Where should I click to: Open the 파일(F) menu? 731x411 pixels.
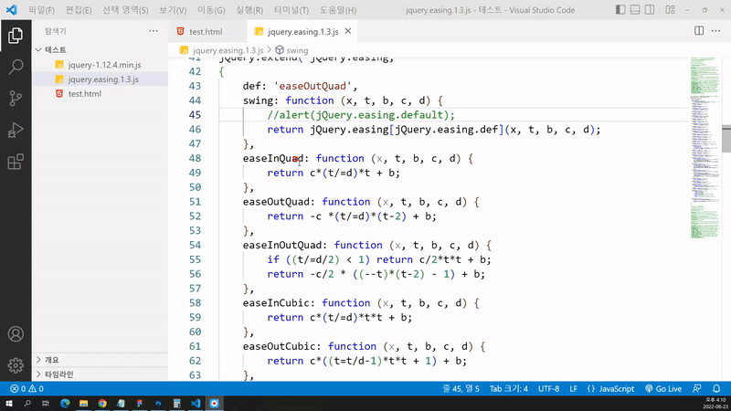[x=41, y=10]
